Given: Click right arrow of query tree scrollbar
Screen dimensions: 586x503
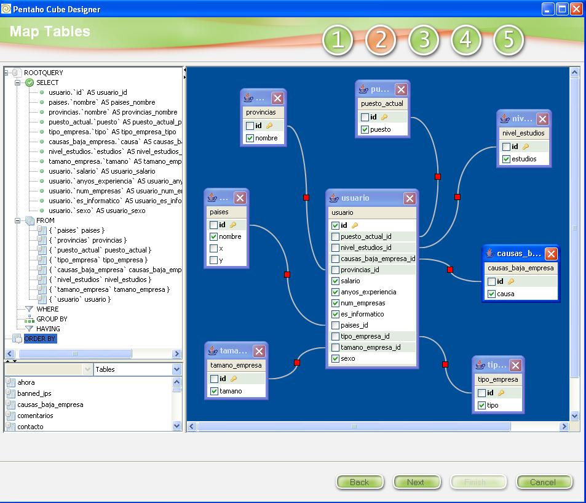Looking at the screenshot, I should pyautogui.click(x=176, y=353).
